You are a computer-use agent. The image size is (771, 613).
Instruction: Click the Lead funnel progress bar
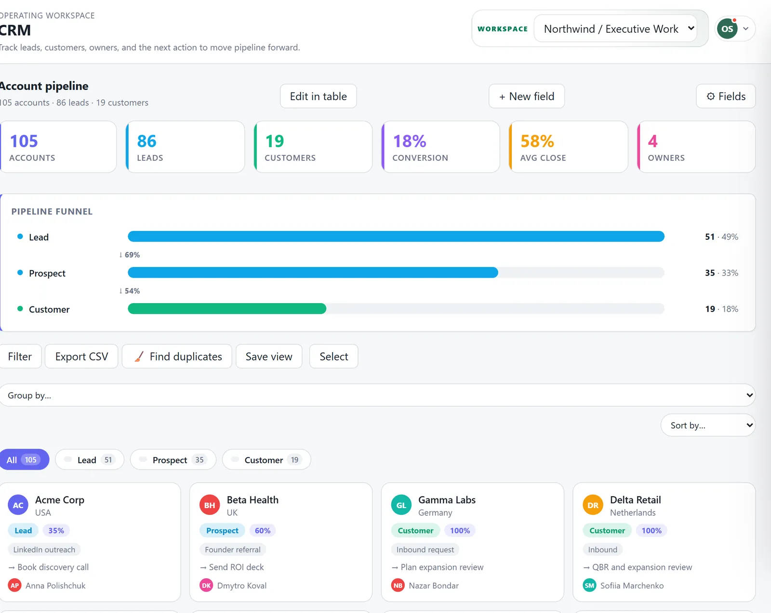[396, 236]
